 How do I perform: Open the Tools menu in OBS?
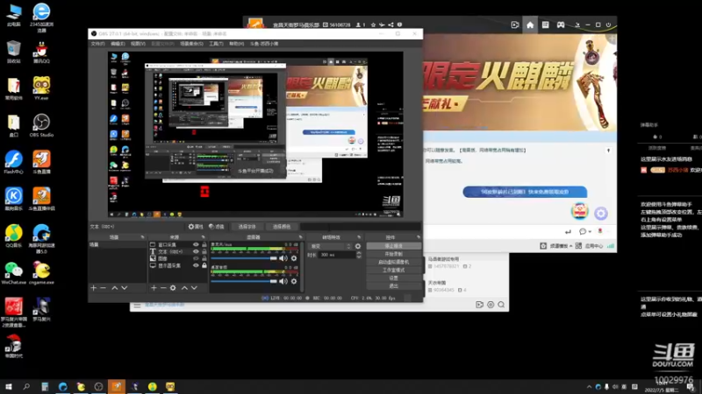point(216,44)
